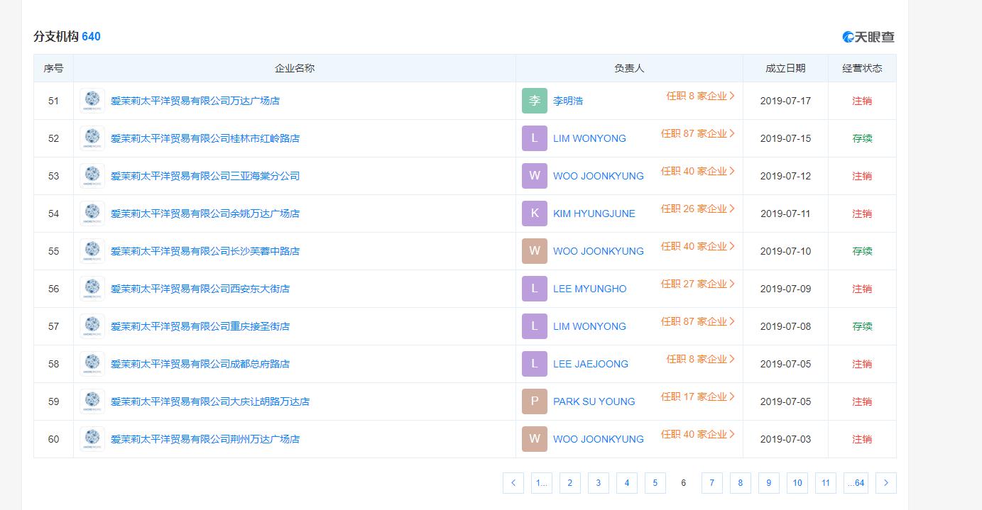Click LIM WONYONG's purple L avatar

(x=534, y=138)
